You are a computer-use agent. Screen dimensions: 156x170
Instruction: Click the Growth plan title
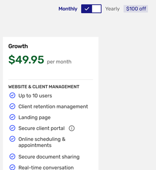pyautogui.click(x=18, y=46)
